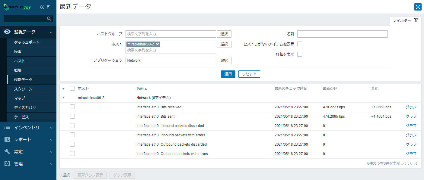Click the filter funnel icon
Viewport: 424px width, 180px height.
coord(416,20)
